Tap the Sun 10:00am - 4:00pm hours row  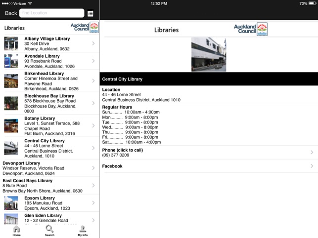[x=131, y=112]
